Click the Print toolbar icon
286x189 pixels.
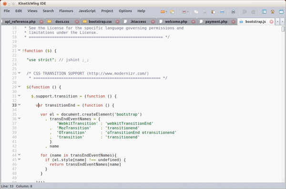[233, 12]
